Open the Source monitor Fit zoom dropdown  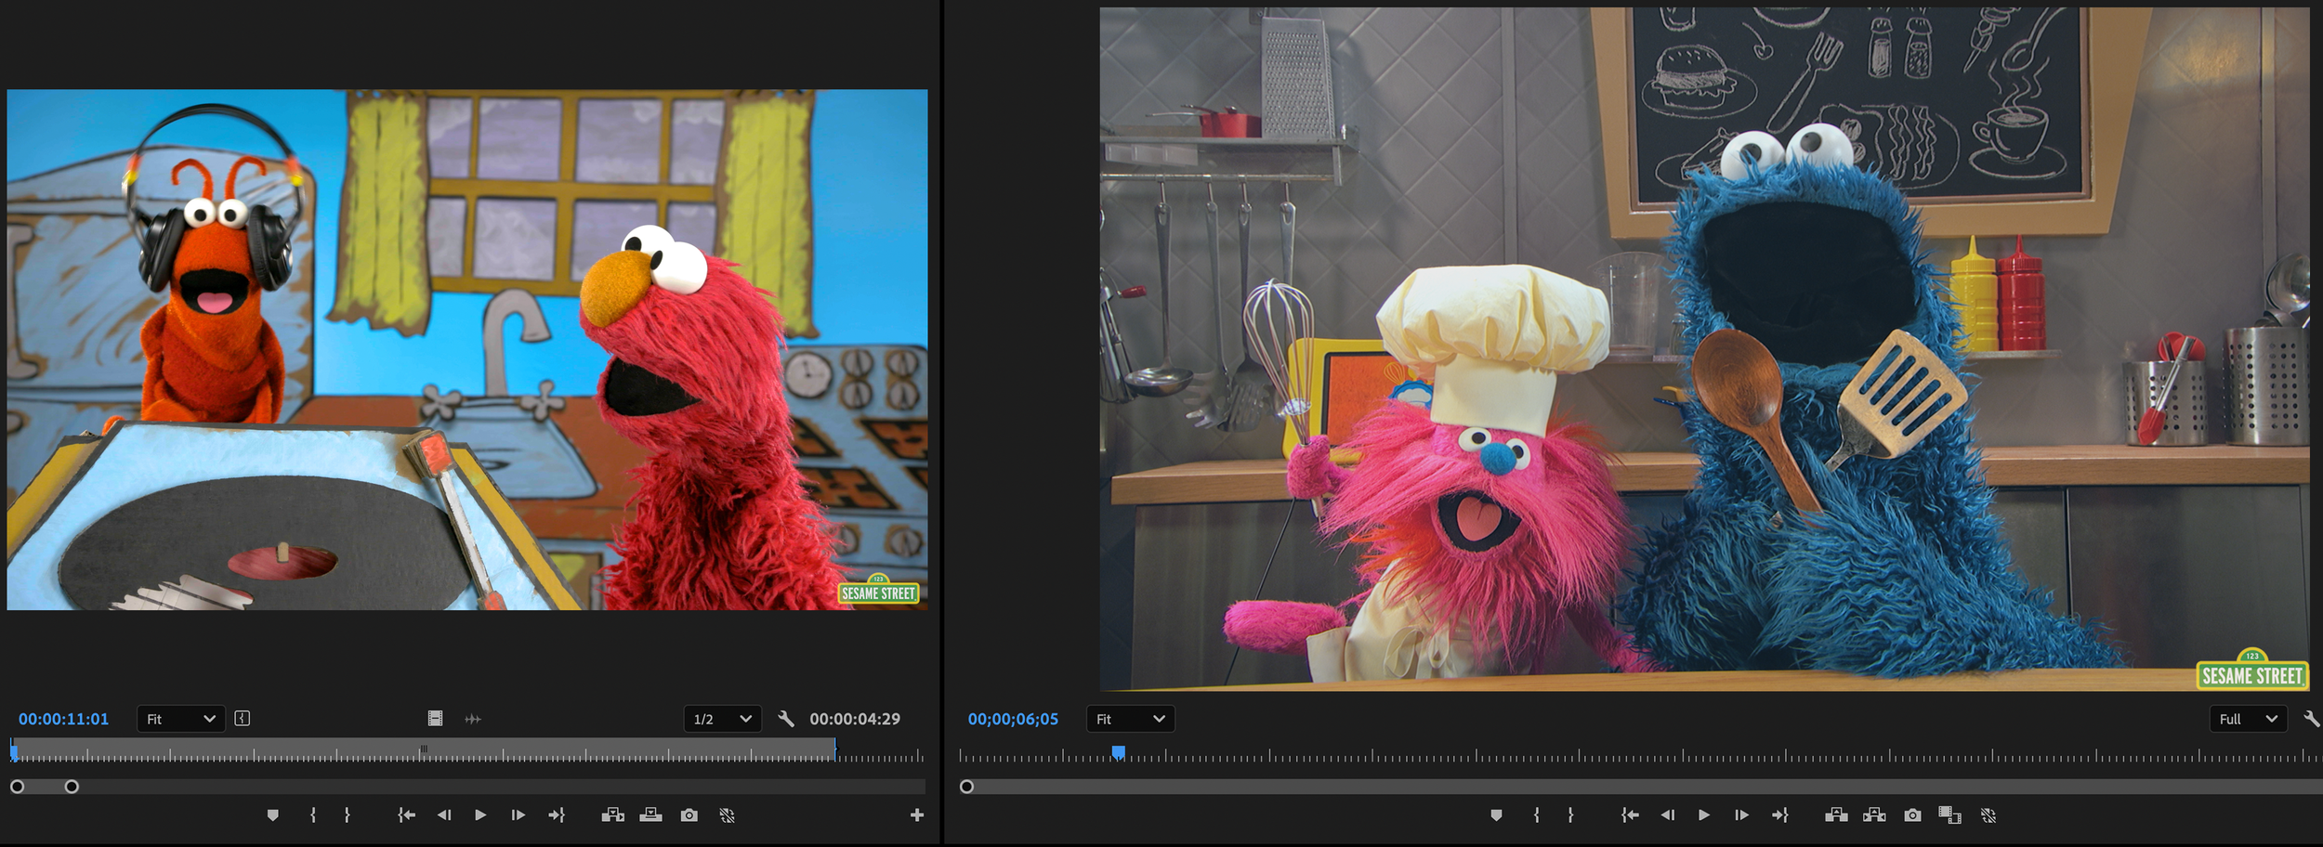click(x=181, y=719)
